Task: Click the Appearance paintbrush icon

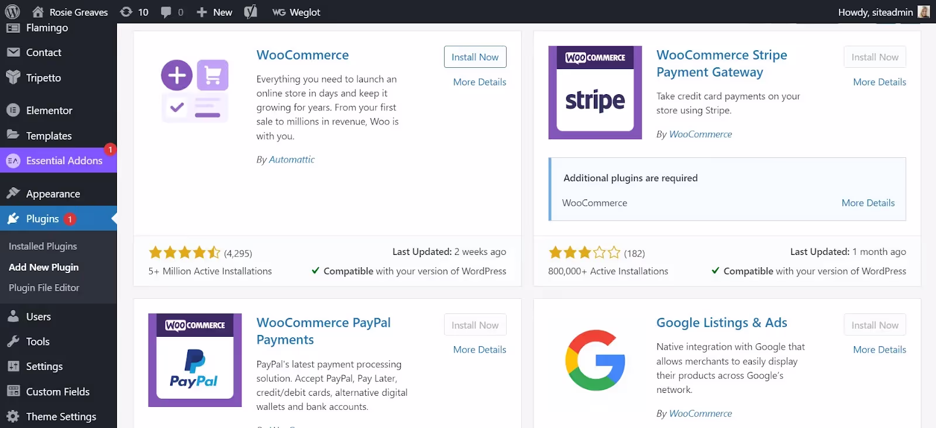Action: point(13,193)
